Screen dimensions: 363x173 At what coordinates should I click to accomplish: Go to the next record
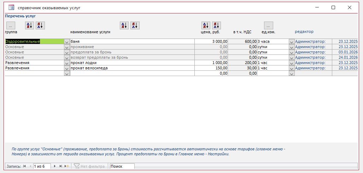tap(55, 166)
